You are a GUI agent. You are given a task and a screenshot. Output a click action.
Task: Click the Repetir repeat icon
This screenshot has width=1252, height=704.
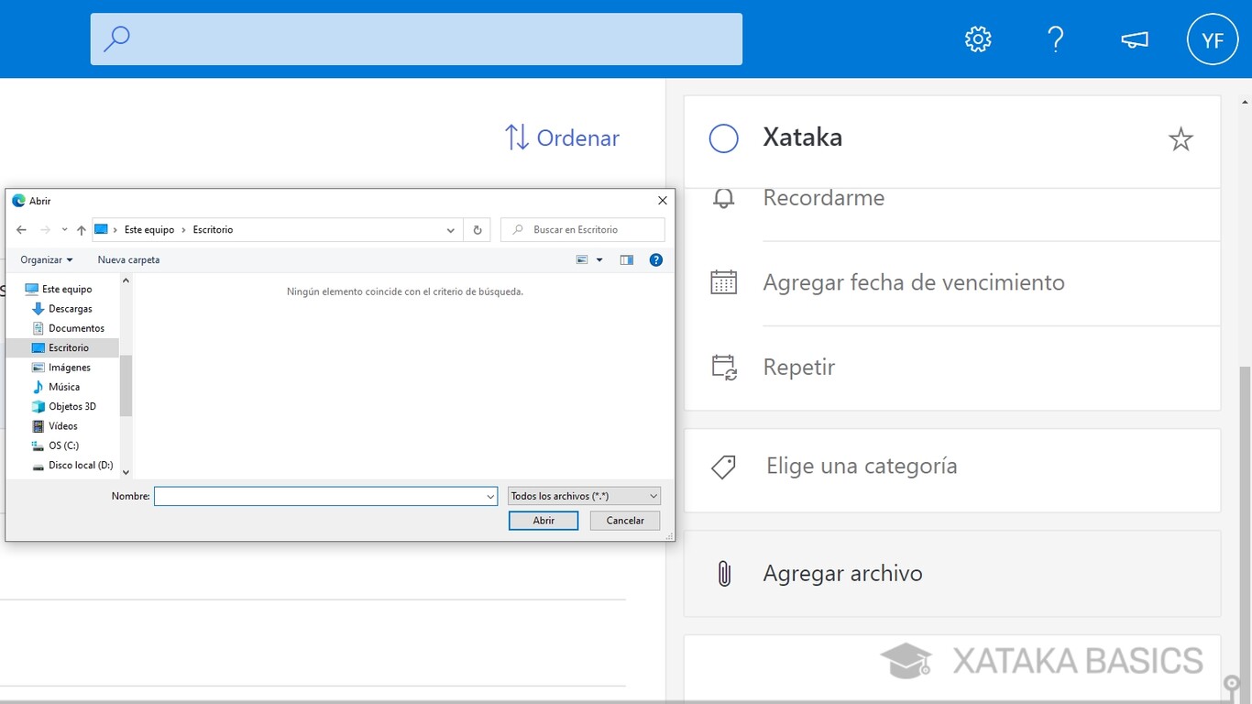point(724,366)
